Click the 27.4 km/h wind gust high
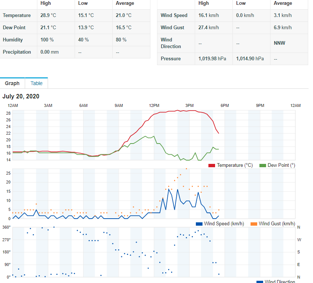 coord(208,28)
